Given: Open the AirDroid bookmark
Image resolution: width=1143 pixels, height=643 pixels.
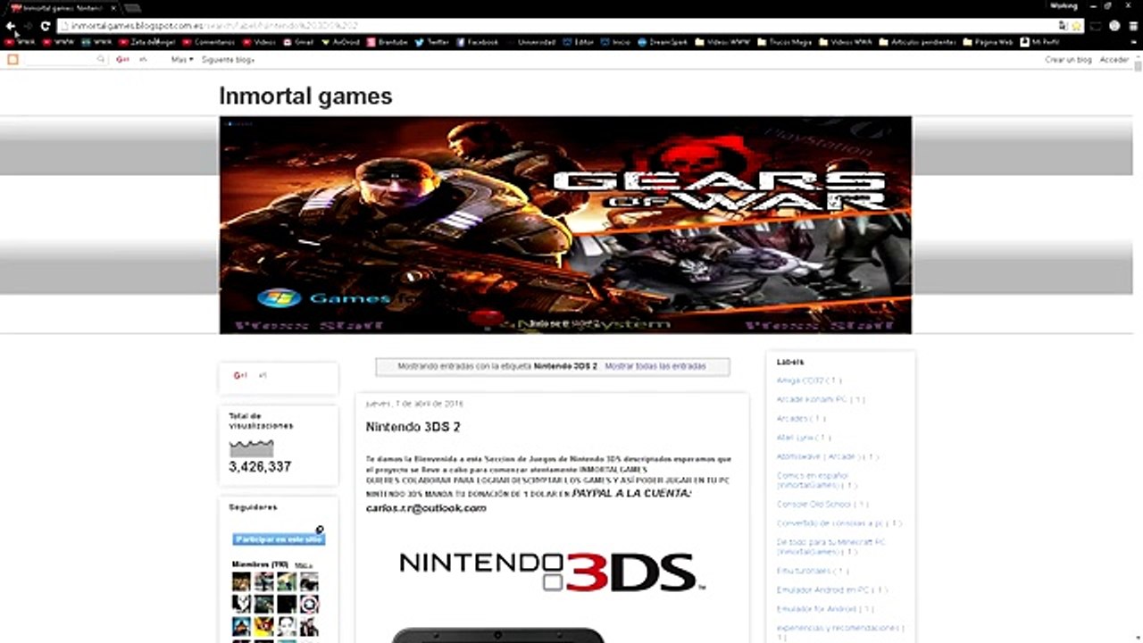Looking at the screenshot, I should coord(340,42).
